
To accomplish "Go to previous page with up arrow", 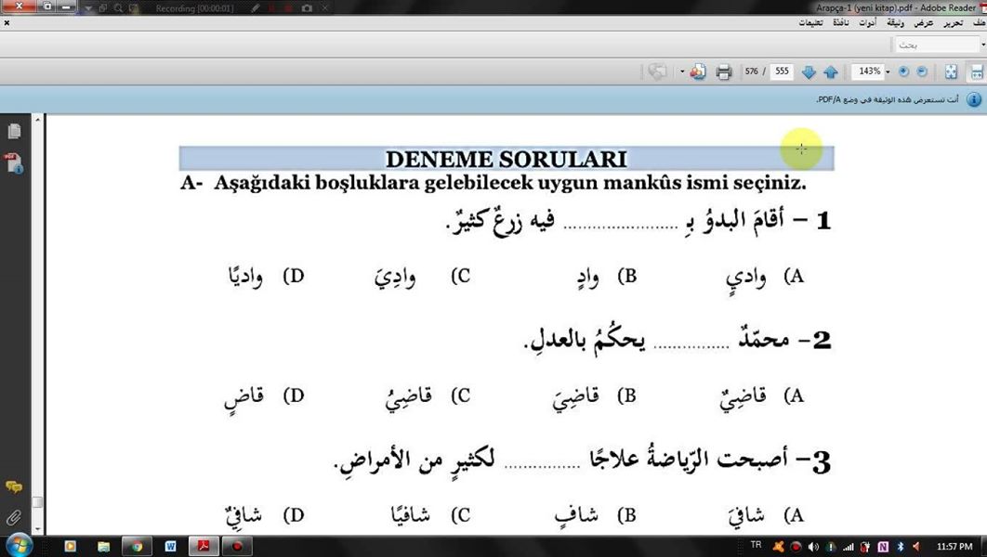I will click(x=831, y=72).
